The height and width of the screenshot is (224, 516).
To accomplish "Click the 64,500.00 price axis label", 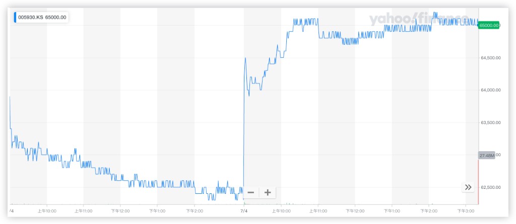I will click(x=490, y=58).
